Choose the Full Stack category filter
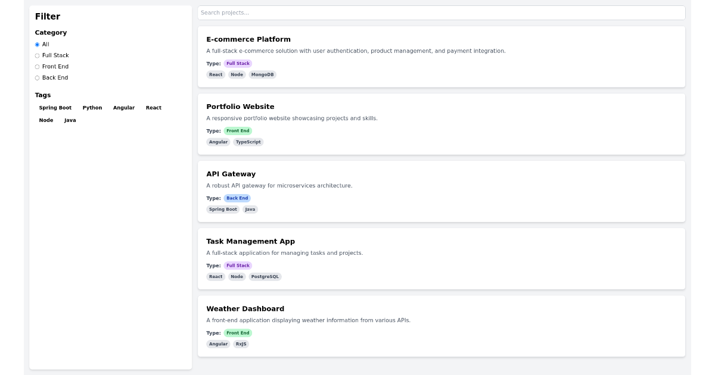 [37, 55]
